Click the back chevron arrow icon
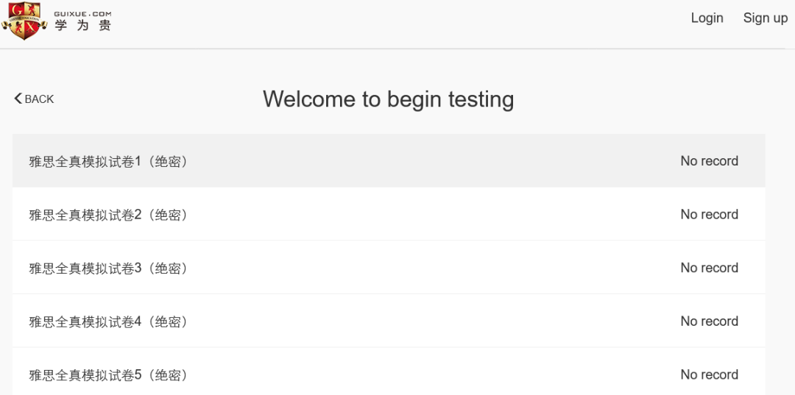 coord(18,99)
